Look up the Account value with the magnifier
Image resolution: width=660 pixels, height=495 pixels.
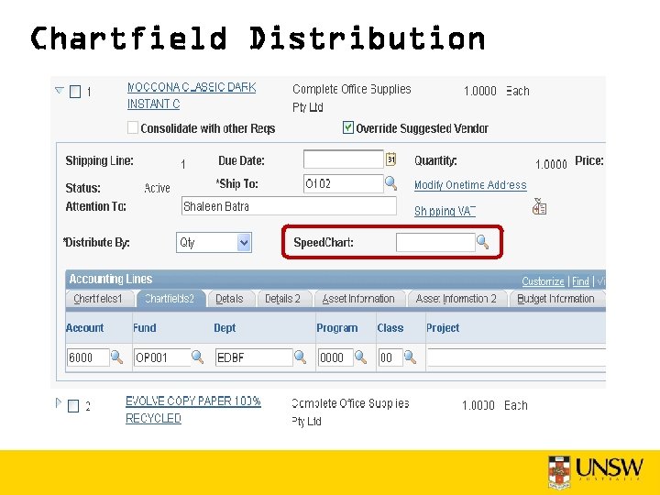click(116, 357)
